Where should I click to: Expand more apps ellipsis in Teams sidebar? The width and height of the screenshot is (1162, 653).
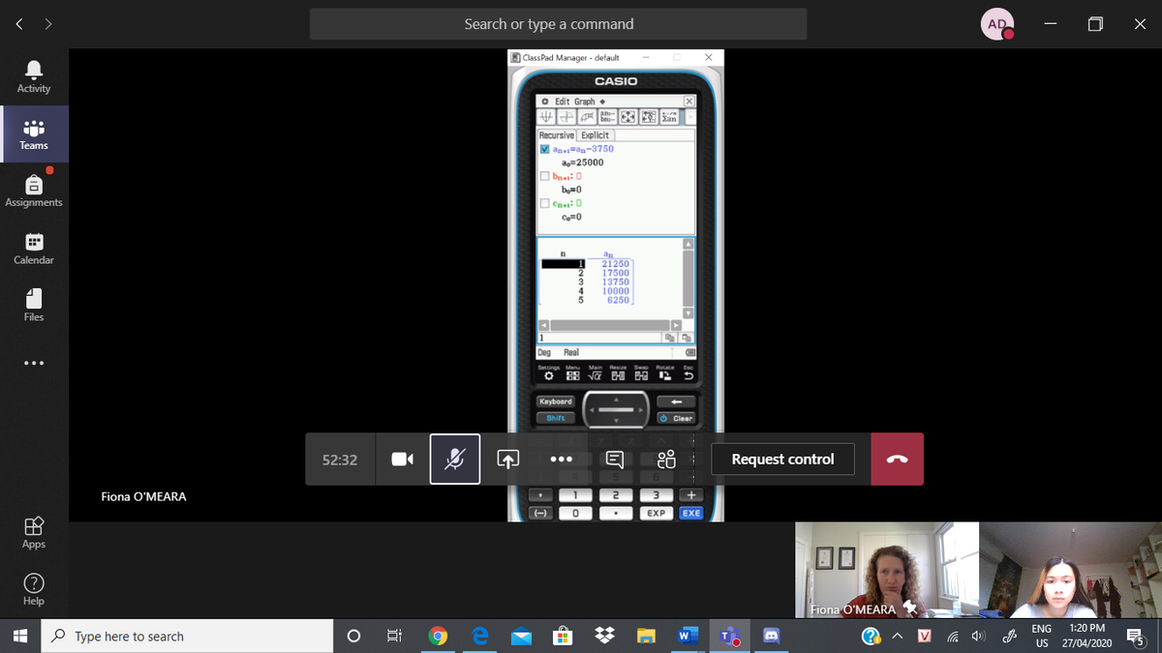34,364
